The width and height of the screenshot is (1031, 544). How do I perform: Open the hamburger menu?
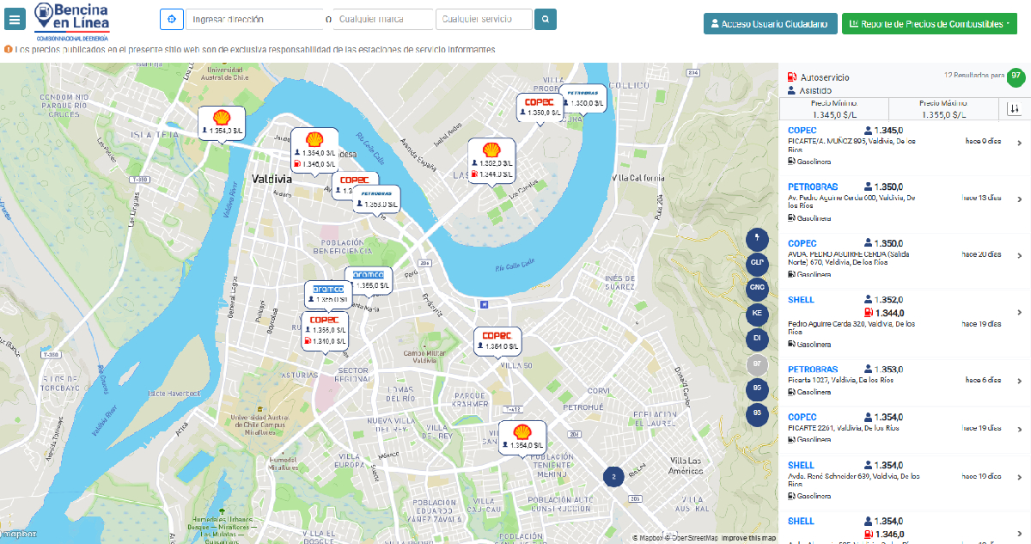click(x=15, y=20)
